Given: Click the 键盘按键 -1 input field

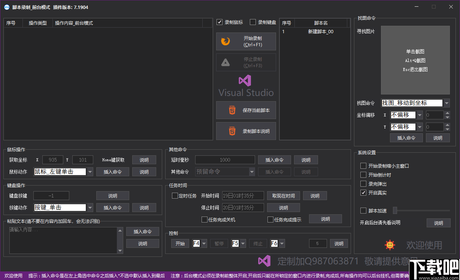Looking at the screenshot, I should coord(51,196).
